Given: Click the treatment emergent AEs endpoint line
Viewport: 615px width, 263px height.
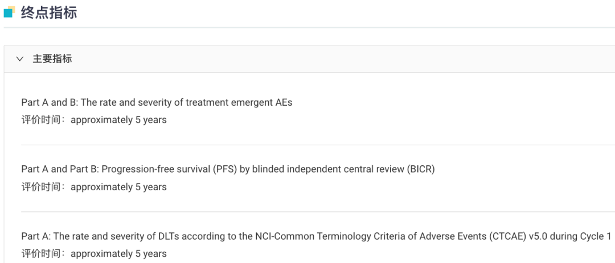Looking at the screenshot, I should point(157,103).
